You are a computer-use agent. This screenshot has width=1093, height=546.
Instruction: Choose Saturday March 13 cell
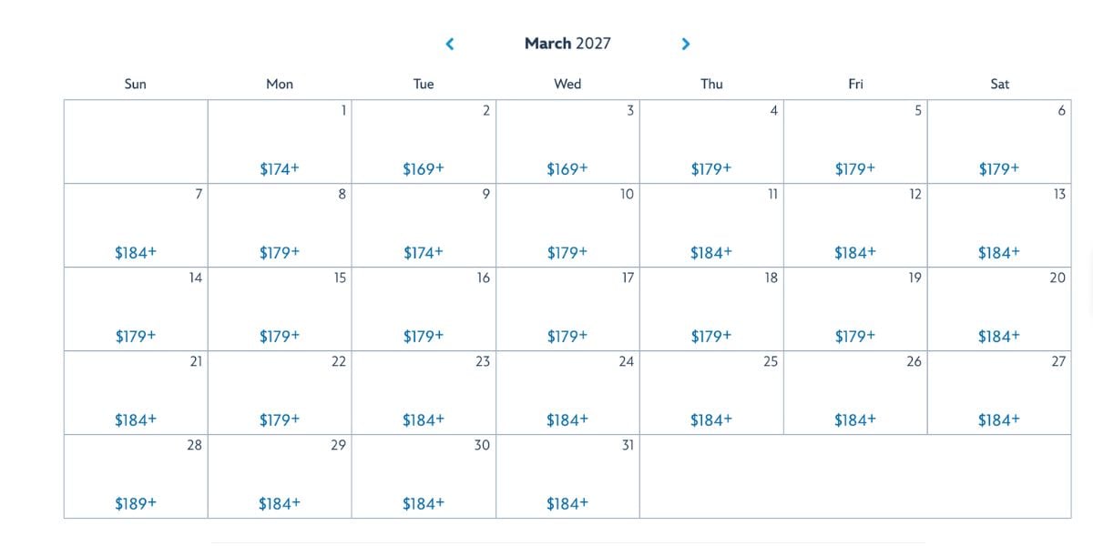(999, 227)
